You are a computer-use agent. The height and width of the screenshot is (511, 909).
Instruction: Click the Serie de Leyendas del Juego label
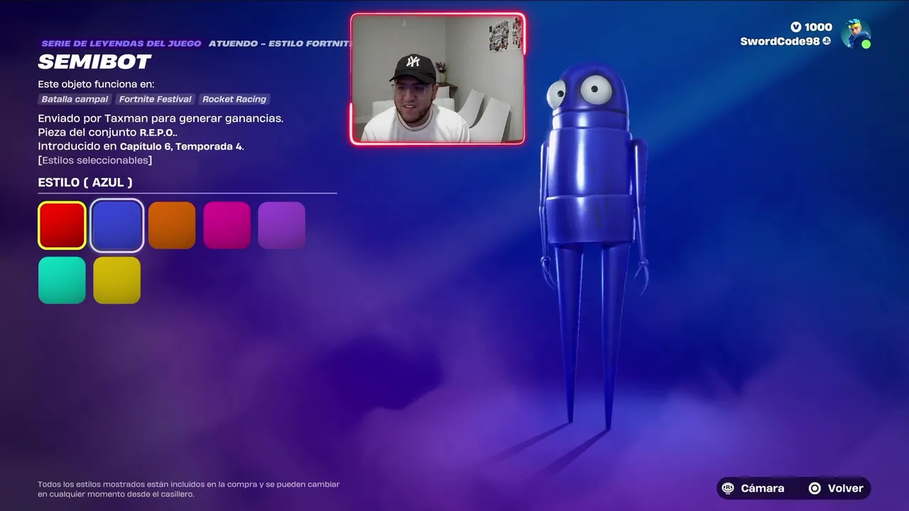(121, 44)
